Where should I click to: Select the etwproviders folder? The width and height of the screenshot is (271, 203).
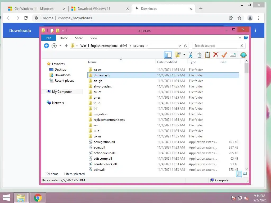point(163,86)
